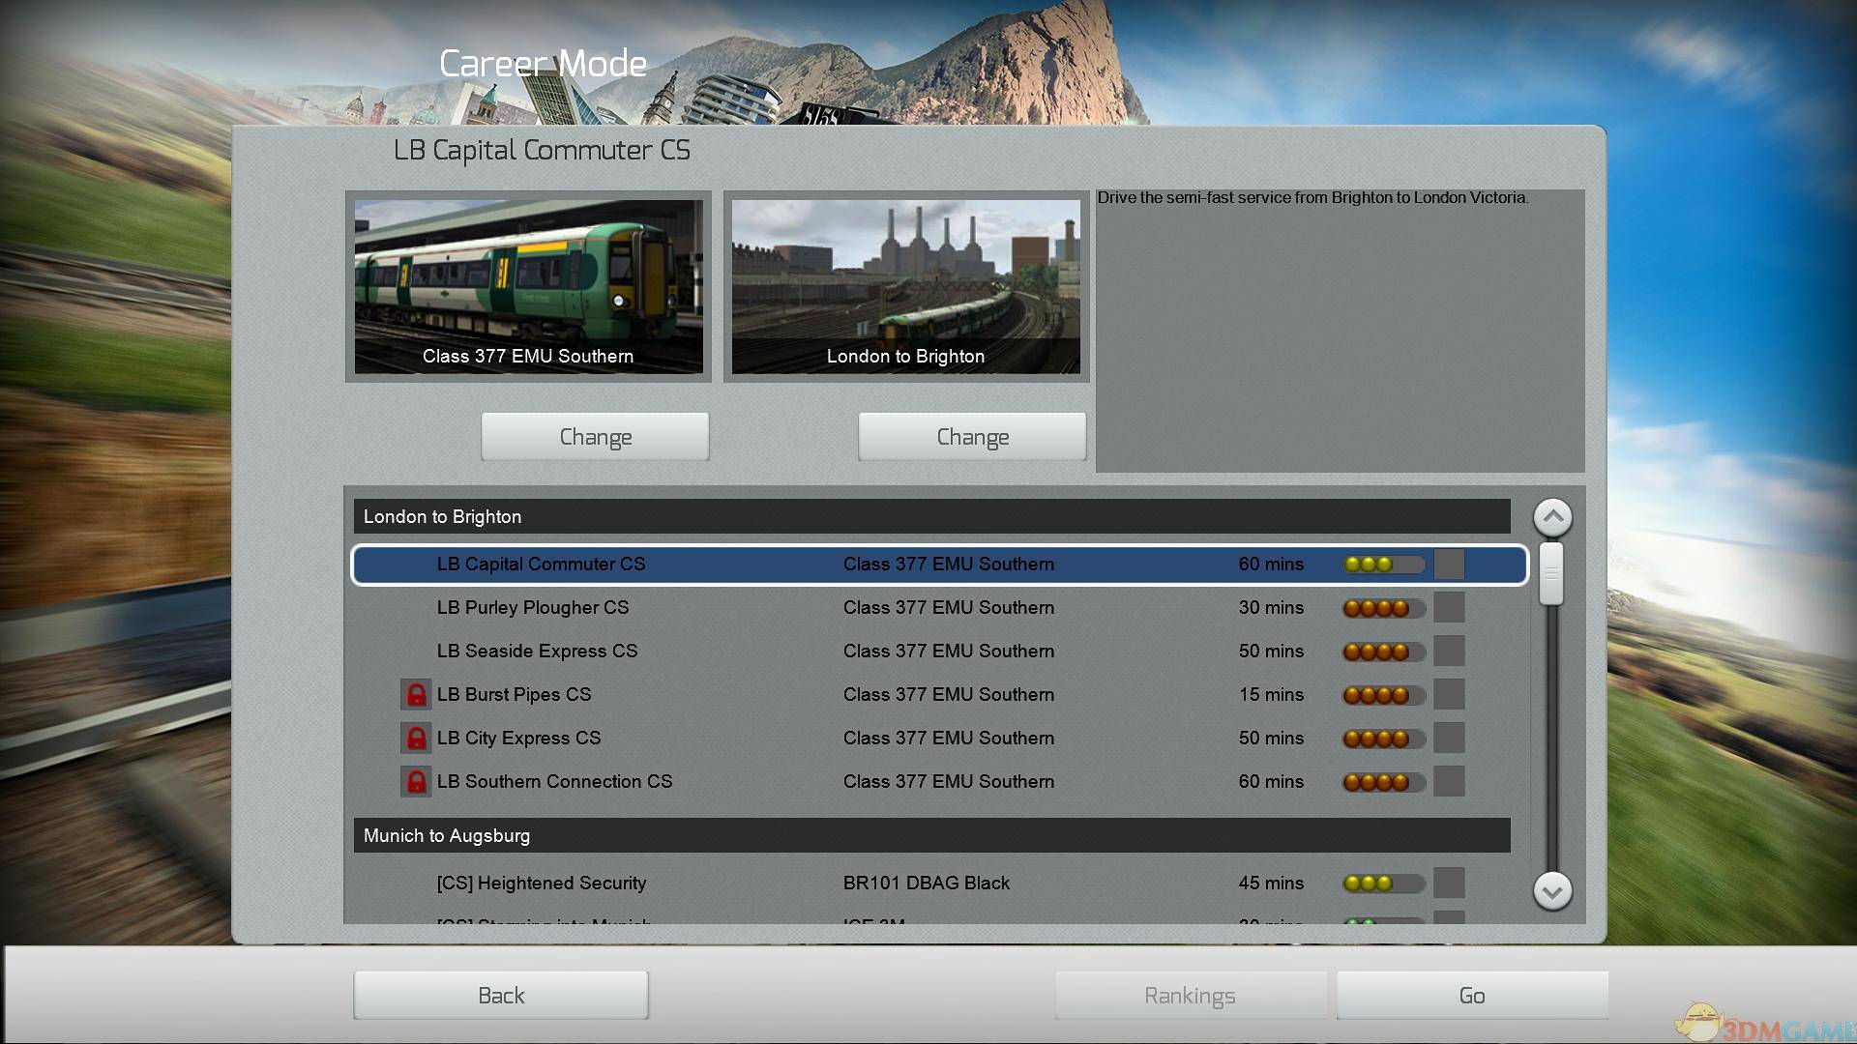Click Change under the Class 377 EMU Southern thumbnail
1857x1044 pixels.
[595, 437]
